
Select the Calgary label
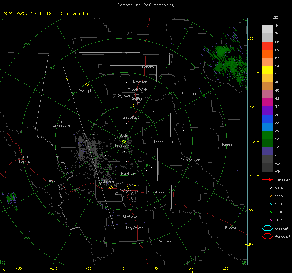(x=127, y=191)
